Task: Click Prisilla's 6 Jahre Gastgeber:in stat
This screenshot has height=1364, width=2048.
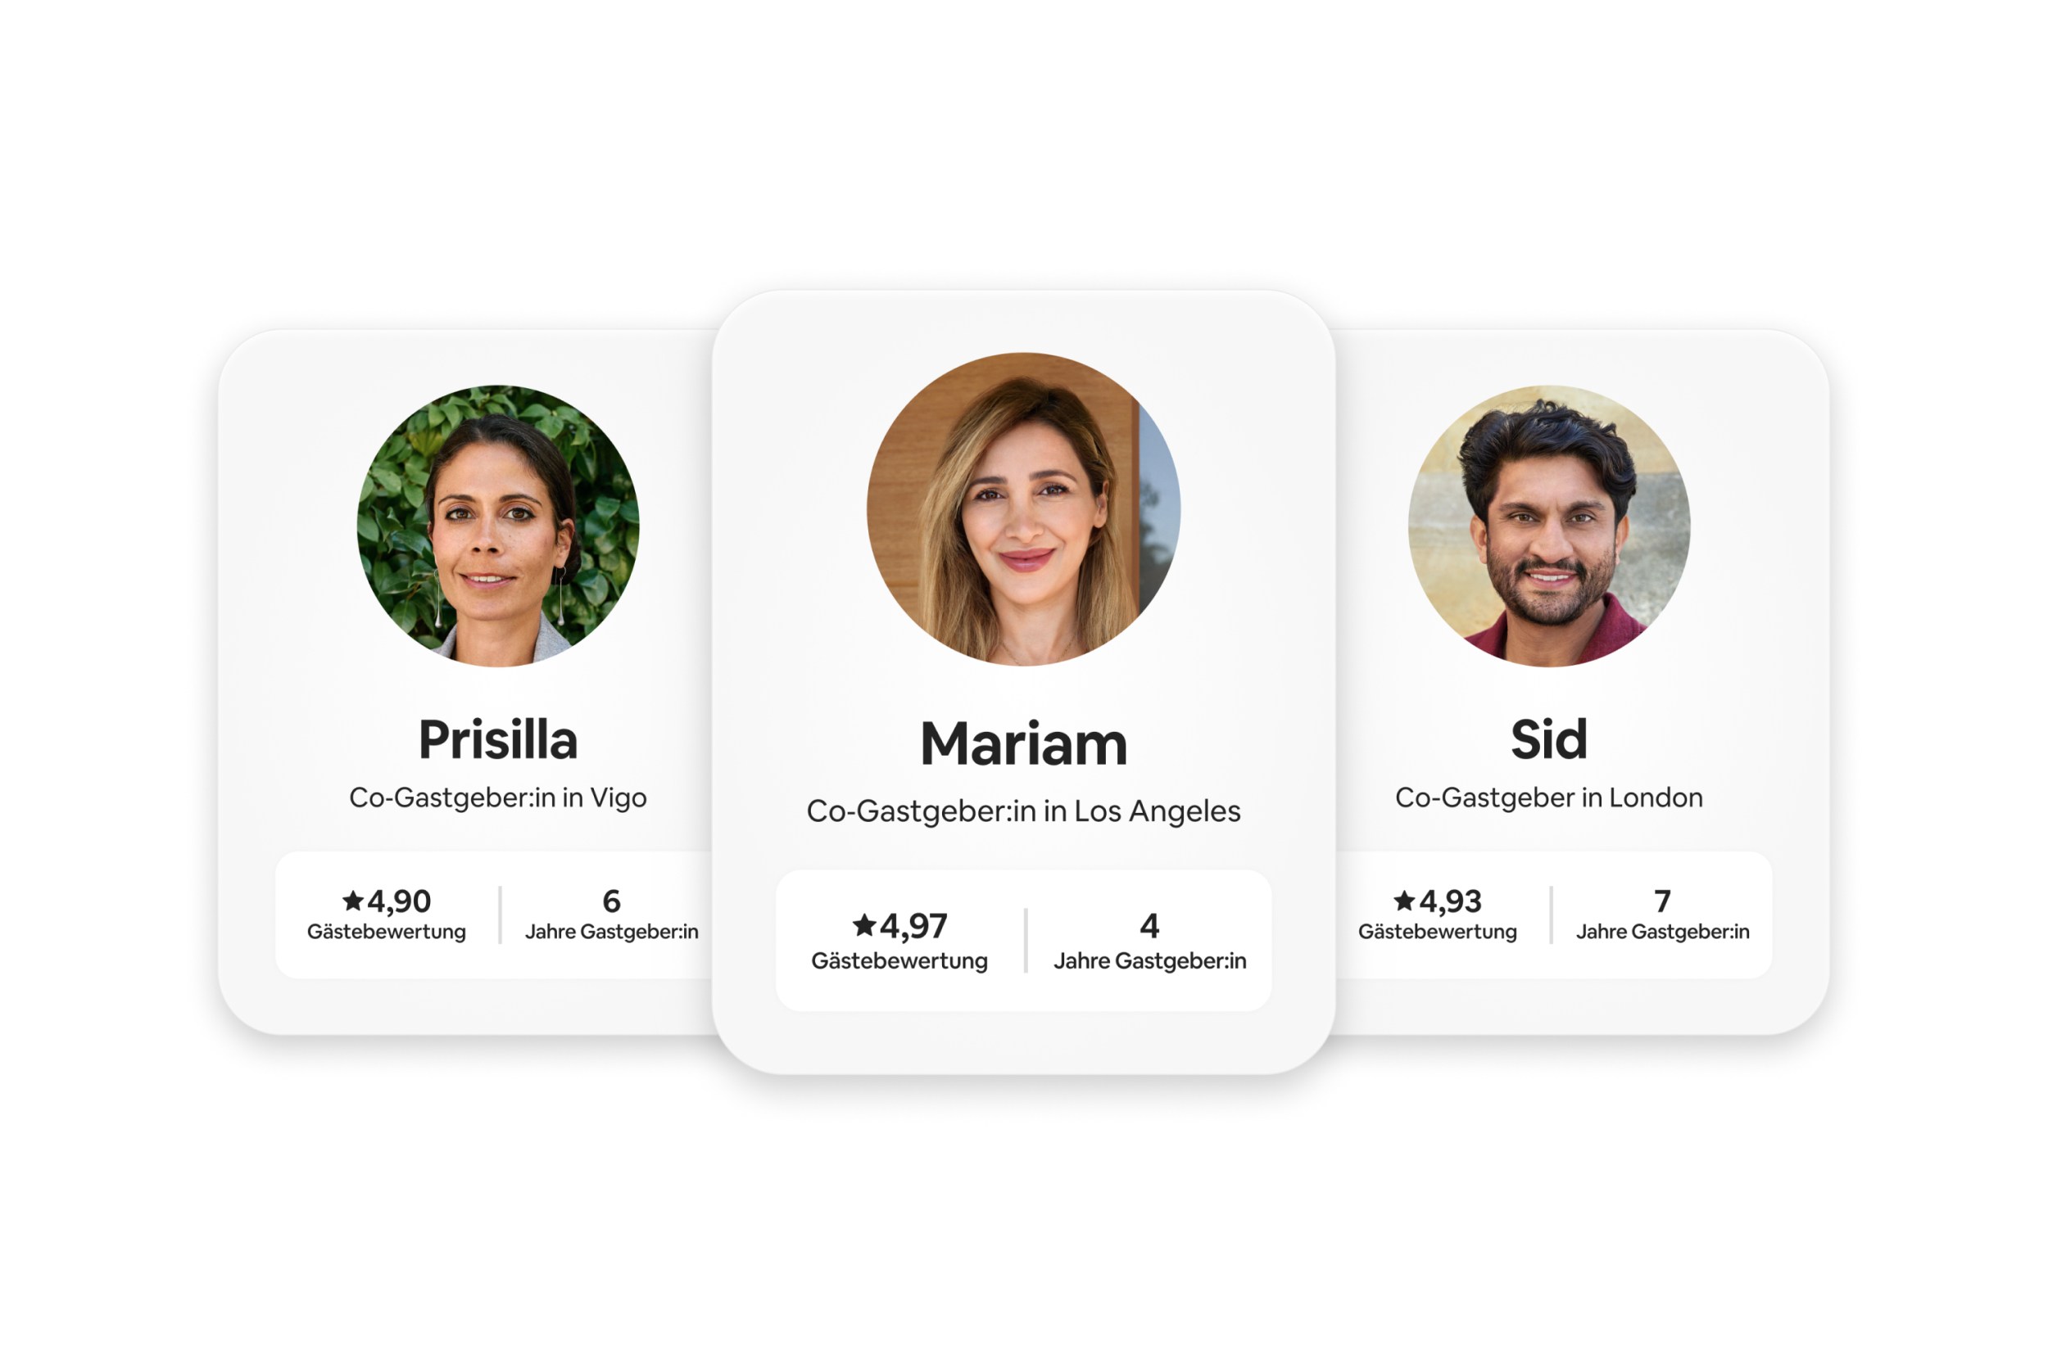Action: [611, 915]
